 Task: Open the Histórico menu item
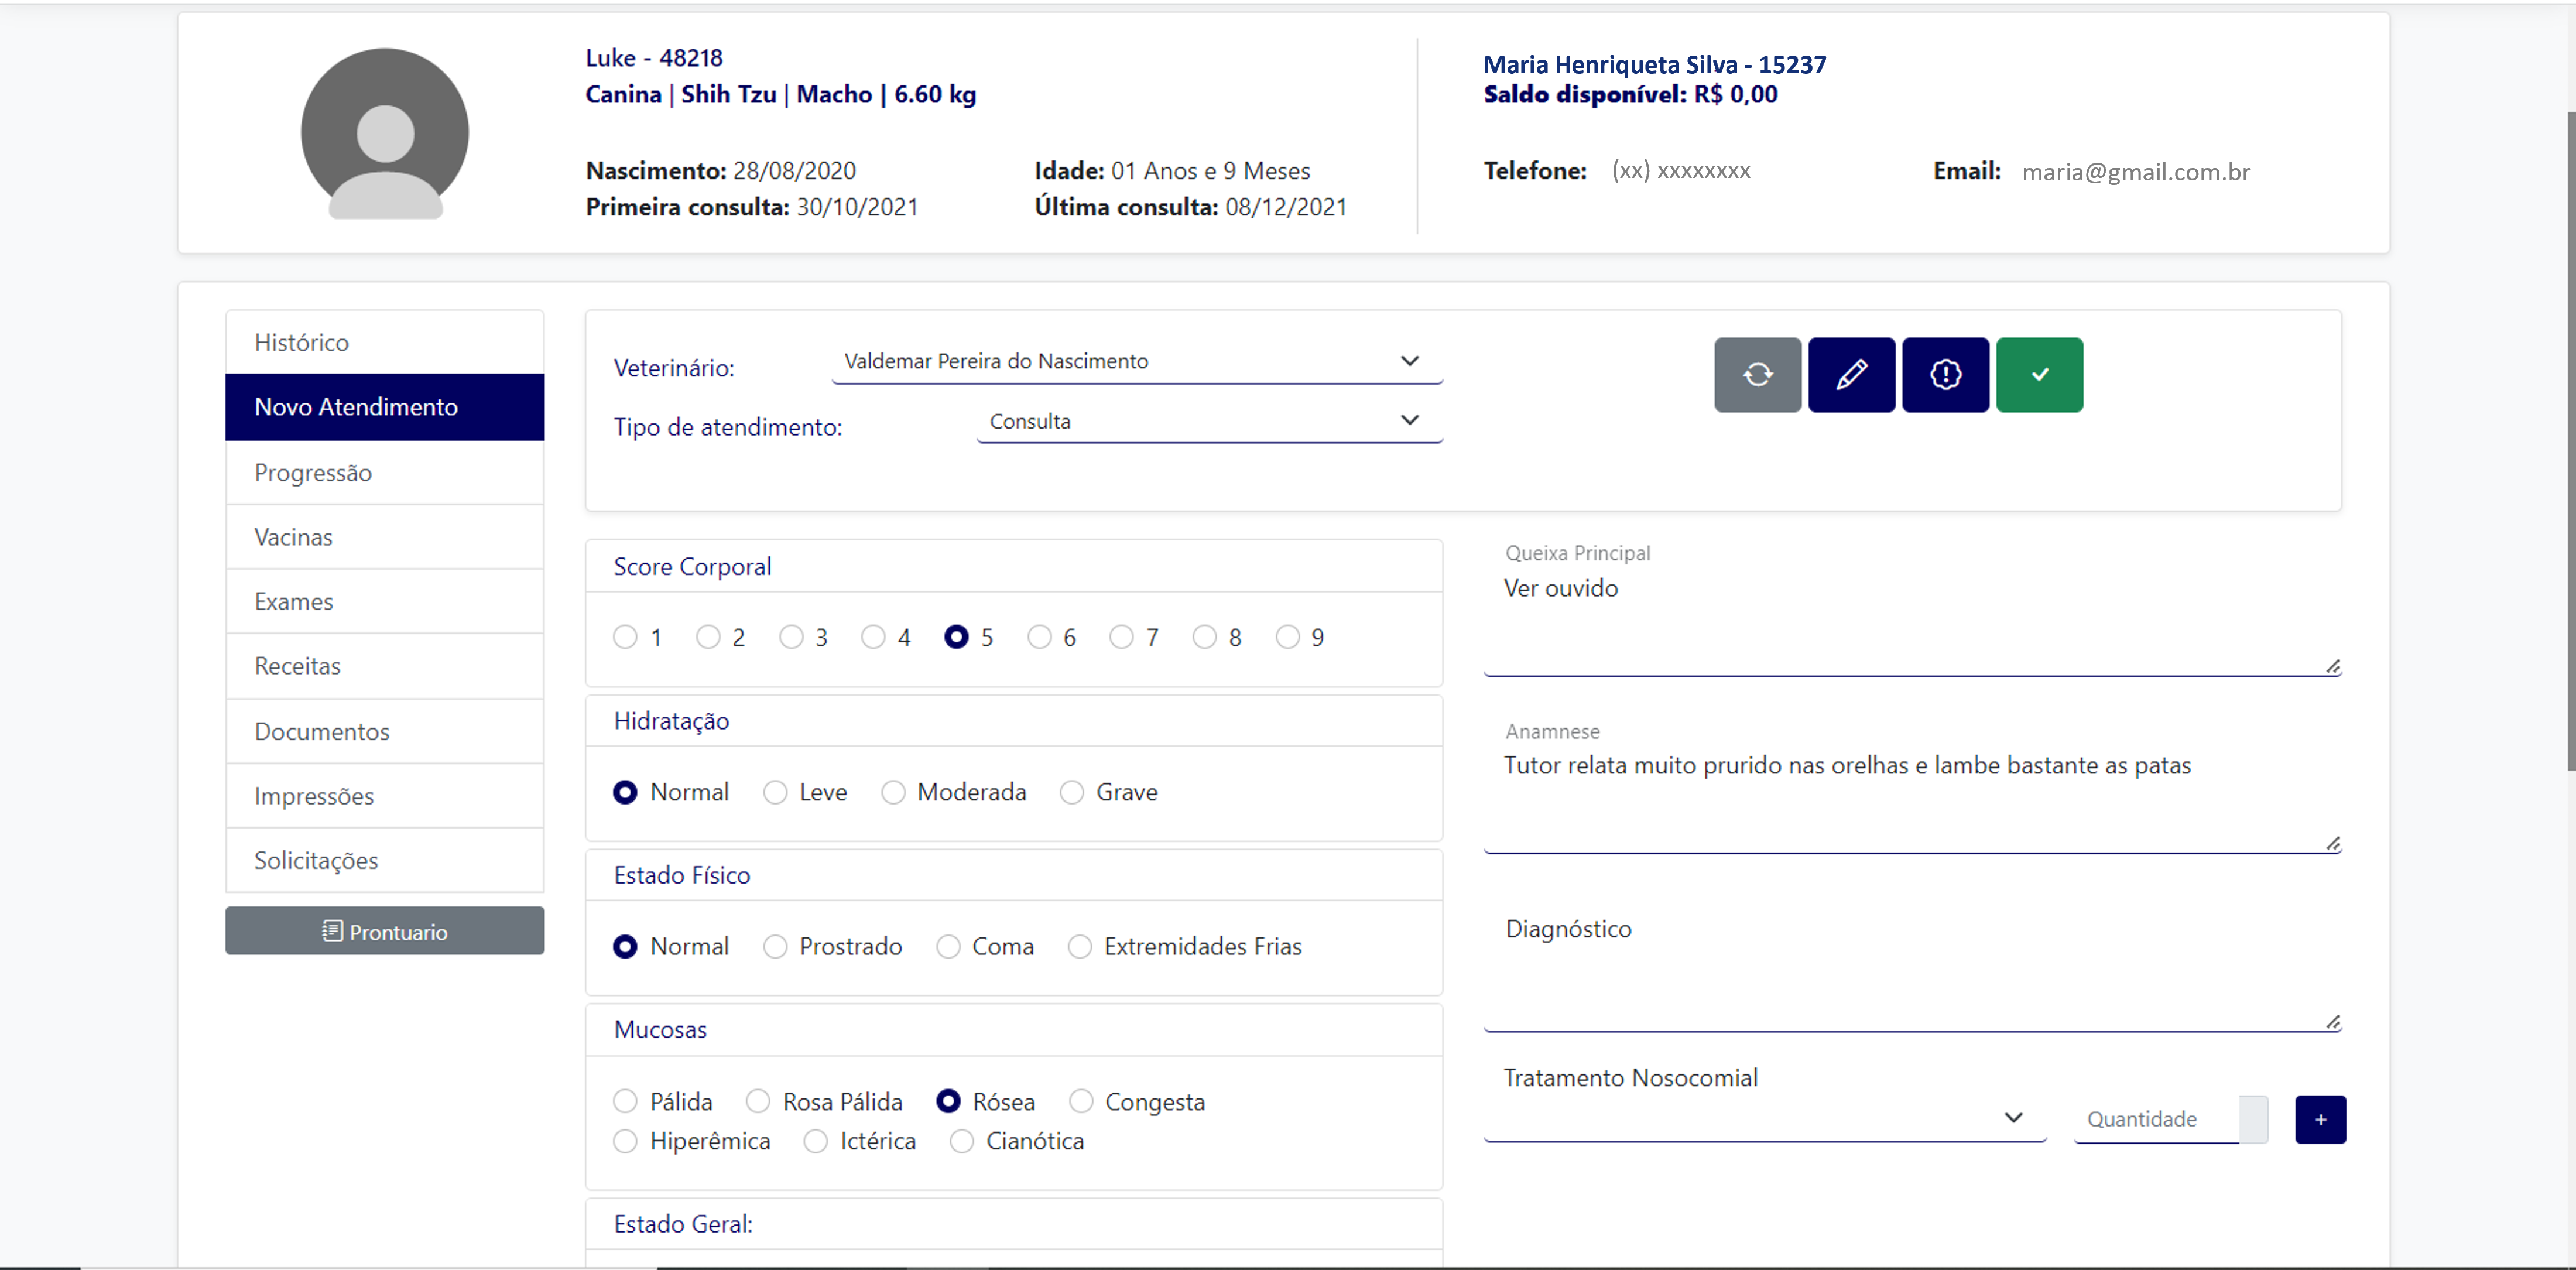coord(385,342)
